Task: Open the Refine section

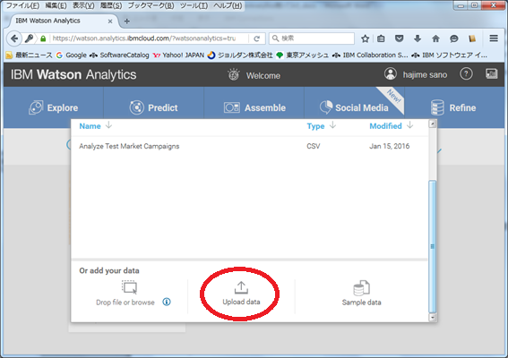Action: pos(453,107)
